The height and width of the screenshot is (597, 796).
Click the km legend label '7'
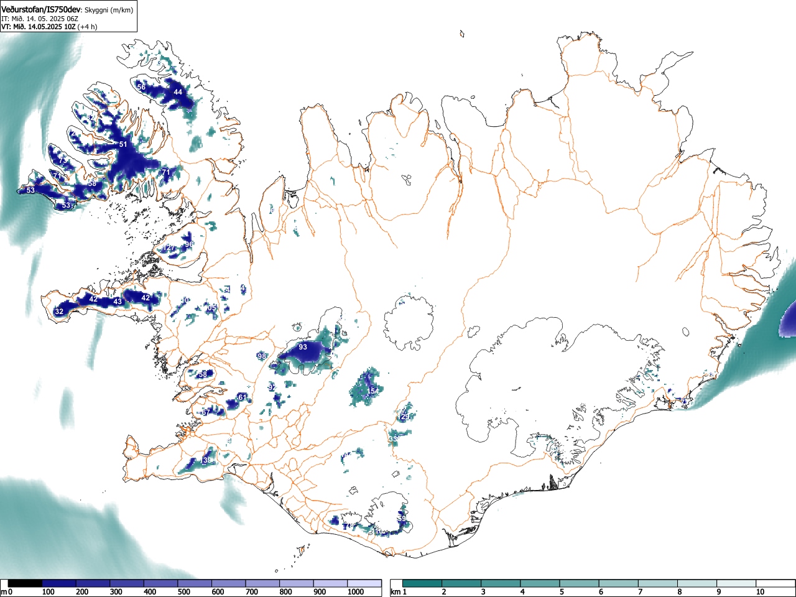pyautogui.click(x=640, y=592)
